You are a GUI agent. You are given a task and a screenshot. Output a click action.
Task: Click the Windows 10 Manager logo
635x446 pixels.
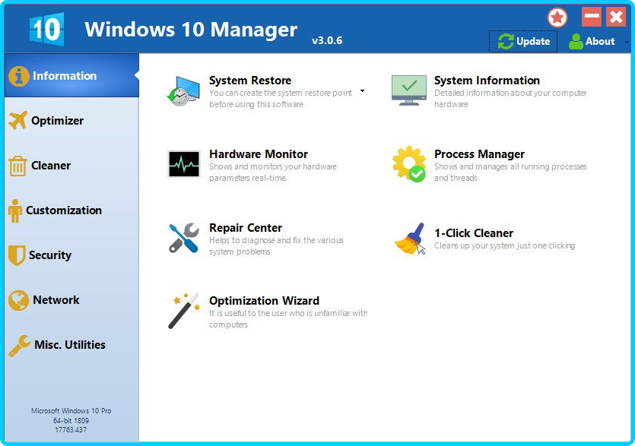(46, 30)
